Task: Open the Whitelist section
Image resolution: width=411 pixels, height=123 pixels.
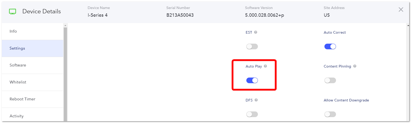Action: (x=32, y=82)
